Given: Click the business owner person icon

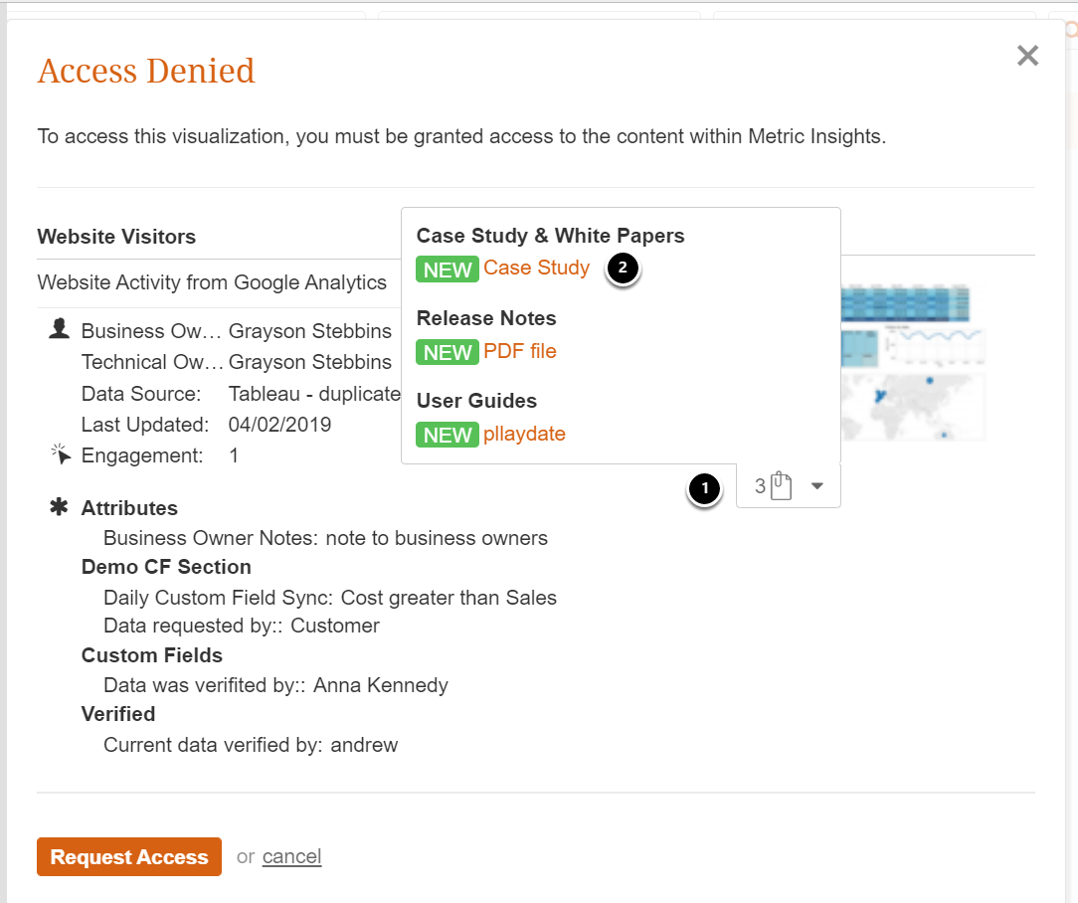Looking at the screenshot, I should click(x=59, y=330).
